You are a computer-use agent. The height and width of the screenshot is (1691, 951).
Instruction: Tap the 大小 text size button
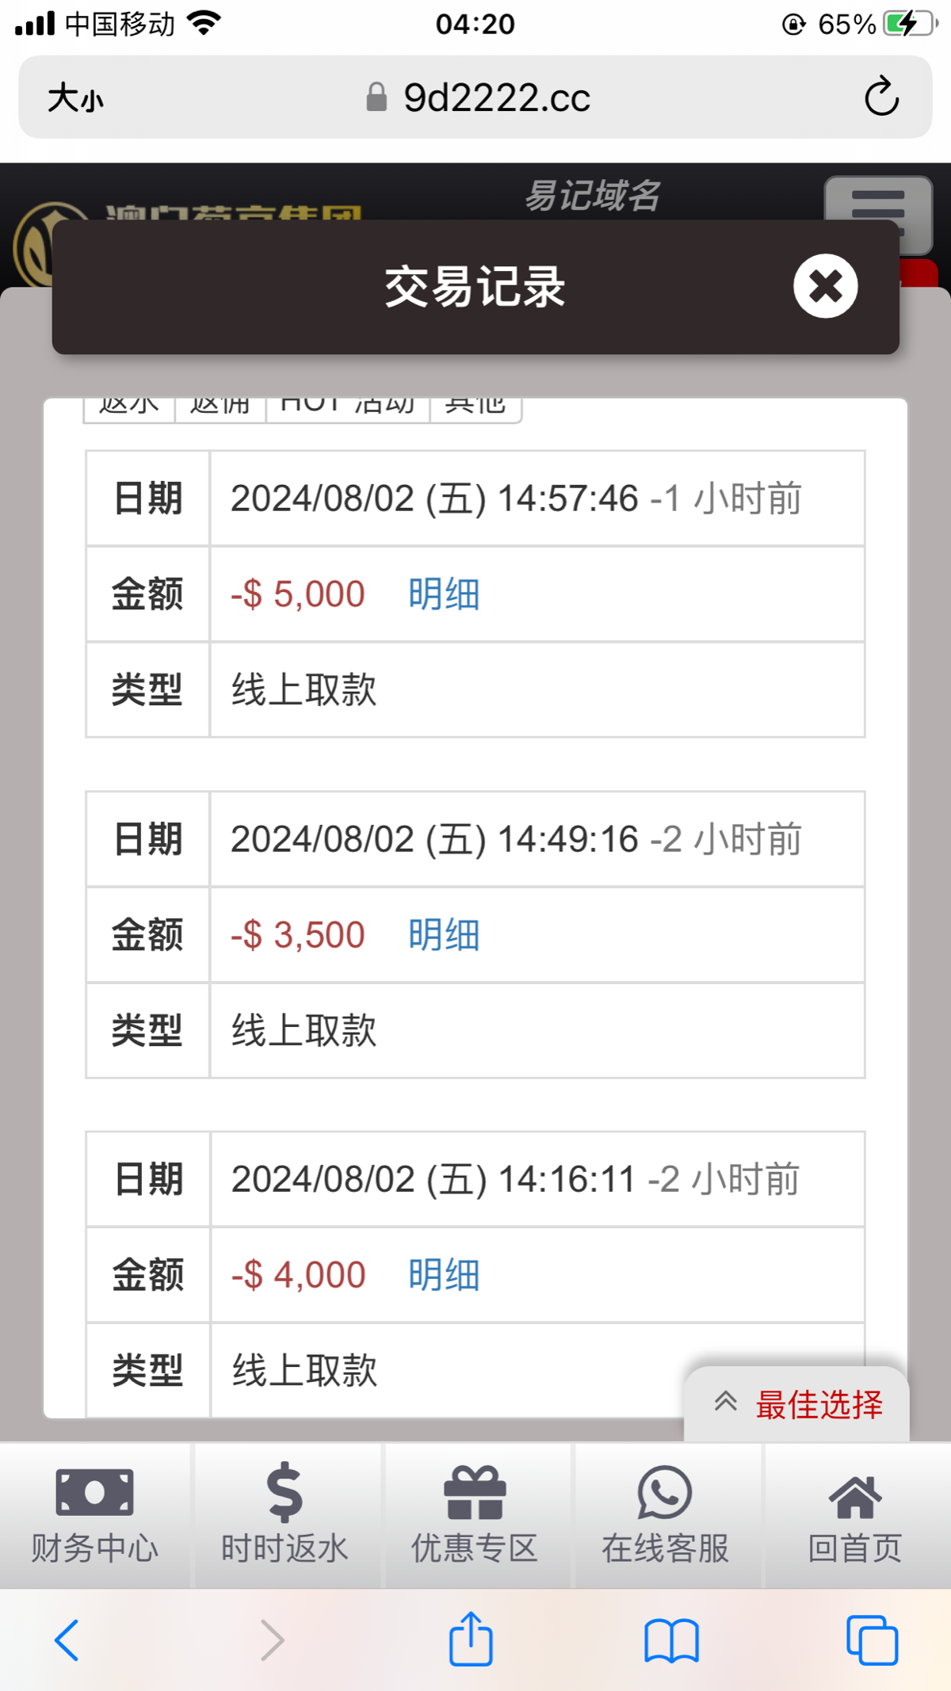click(76, 99)
